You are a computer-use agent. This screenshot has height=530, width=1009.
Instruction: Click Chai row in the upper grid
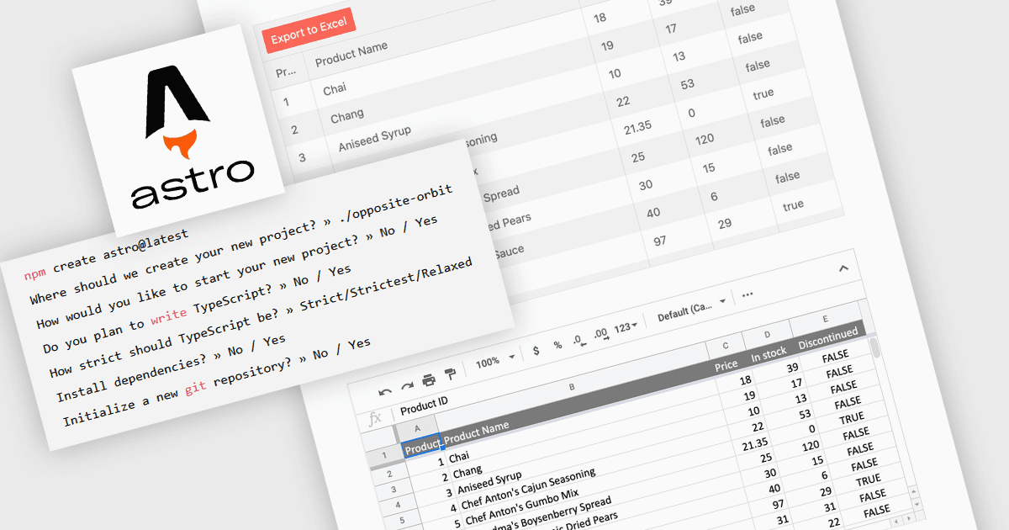click(334, 88)
